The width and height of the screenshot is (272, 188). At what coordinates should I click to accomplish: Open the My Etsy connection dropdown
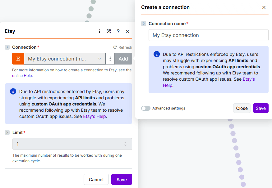(65, 59)
